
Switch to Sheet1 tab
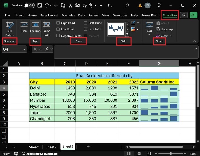(34, 147)
